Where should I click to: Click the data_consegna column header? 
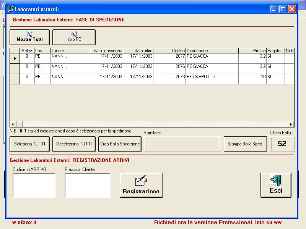coord(107,51)
